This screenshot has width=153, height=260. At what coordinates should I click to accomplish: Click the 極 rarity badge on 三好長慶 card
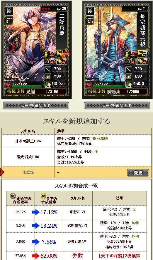pyautogui.click(x=9, y=11)
